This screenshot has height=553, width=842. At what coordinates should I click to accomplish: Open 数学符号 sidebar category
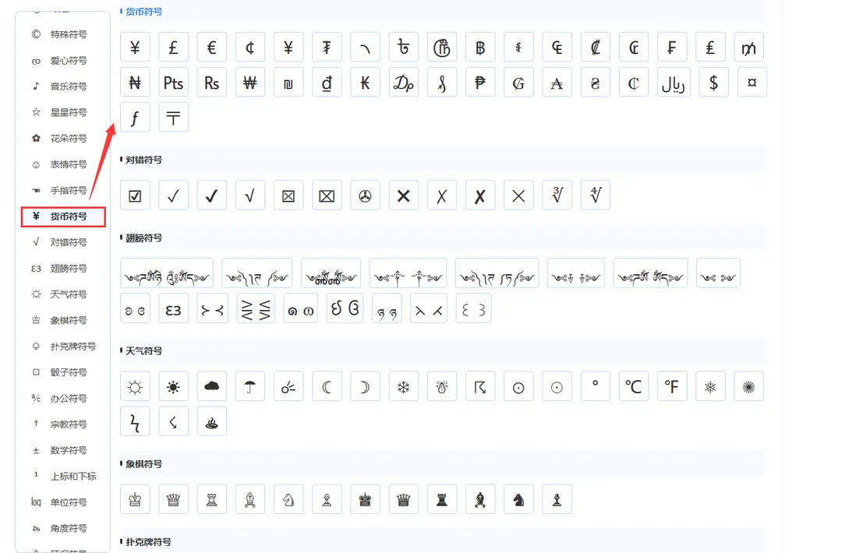coord(62,450)
